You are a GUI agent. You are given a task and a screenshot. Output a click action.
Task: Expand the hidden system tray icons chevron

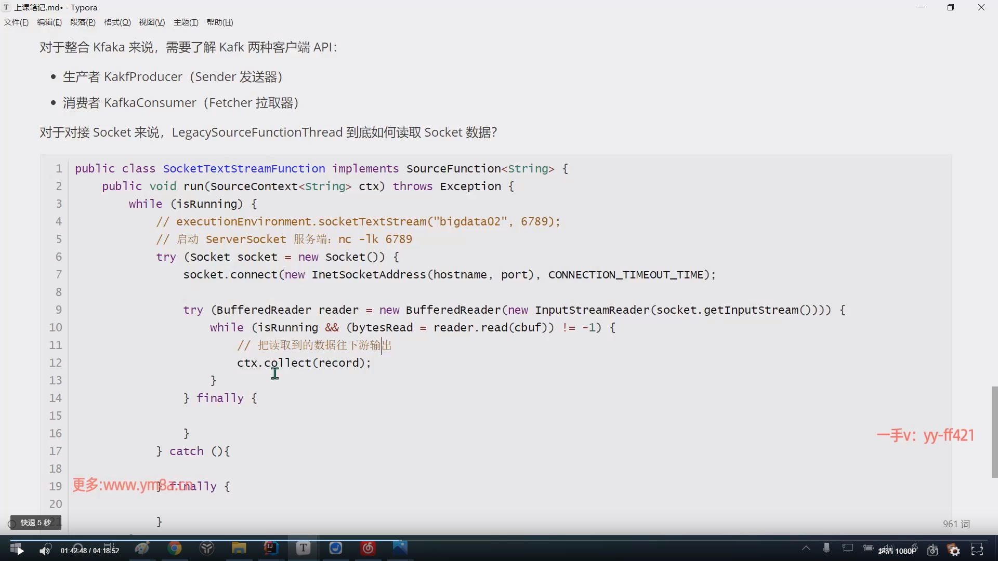(x=806, y=548)
